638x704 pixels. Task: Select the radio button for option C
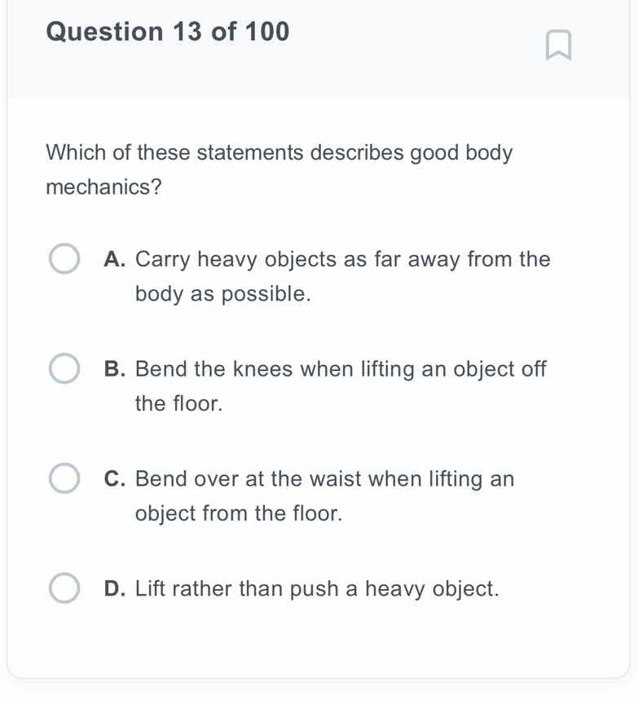tap(64, 478)
